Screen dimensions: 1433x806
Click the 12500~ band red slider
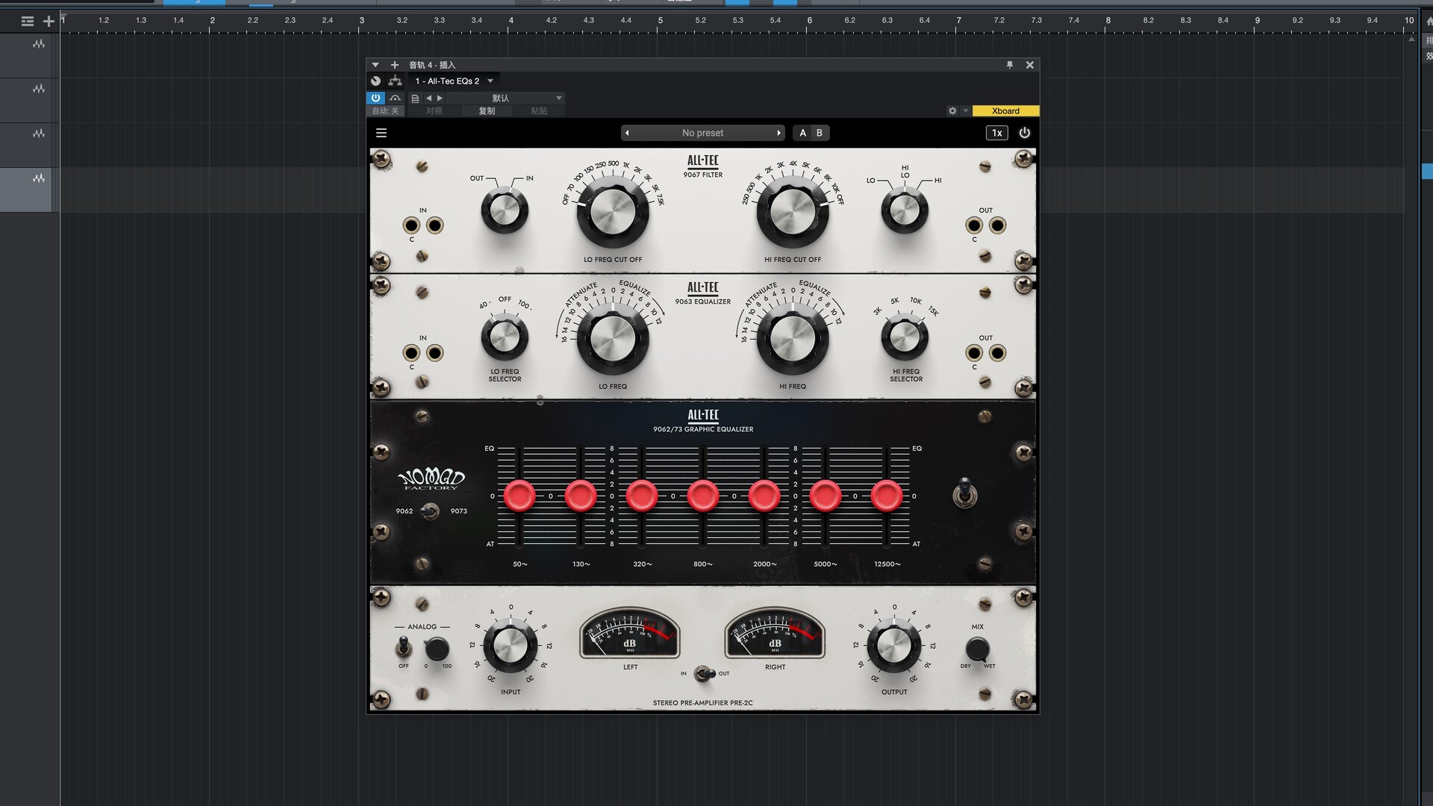887,496
